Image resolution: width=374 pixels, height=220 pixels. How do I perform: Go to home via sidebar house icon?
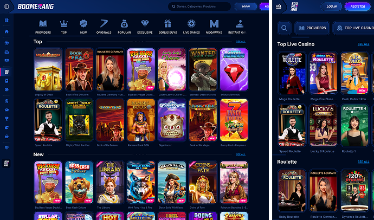pyautogui.click(x=7, y=31)
